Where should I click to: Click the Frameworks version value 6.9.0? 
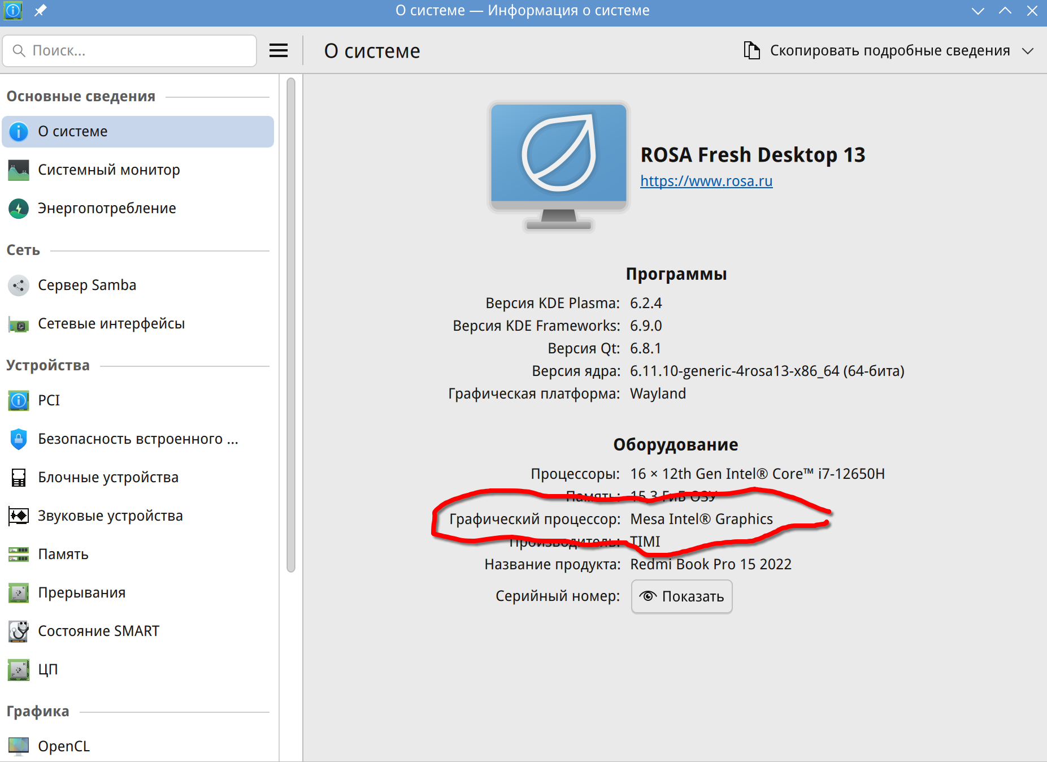(x=646, y=326)
